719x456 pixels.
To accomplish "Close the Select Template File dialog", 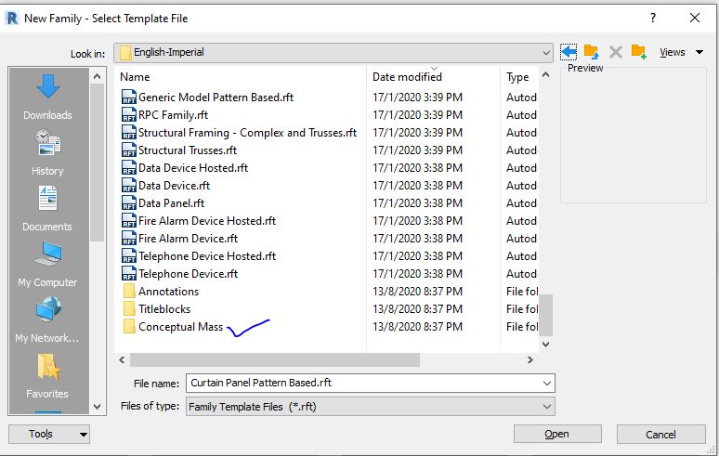I will pyautogui.click(x=695, y=18).
